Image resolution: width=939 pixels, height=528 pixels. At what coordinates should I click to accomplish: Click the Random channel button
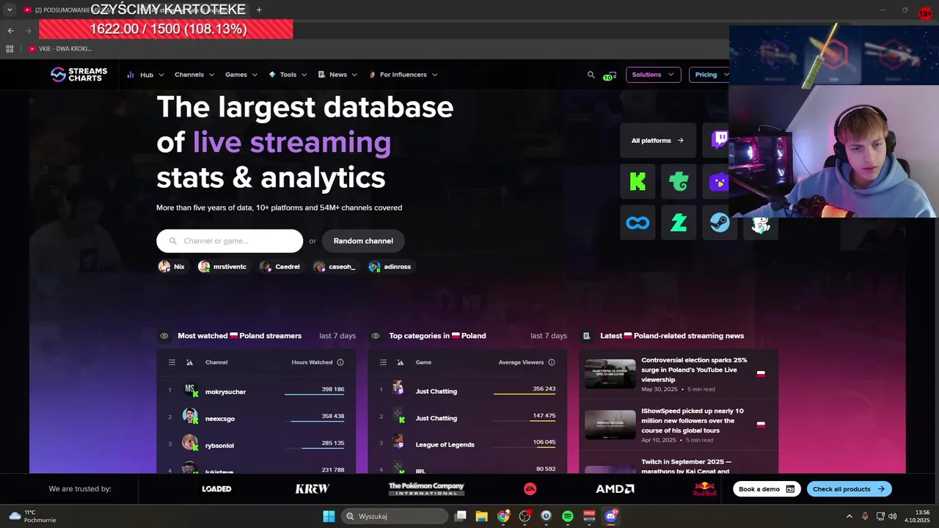click(x=363, y=241)
